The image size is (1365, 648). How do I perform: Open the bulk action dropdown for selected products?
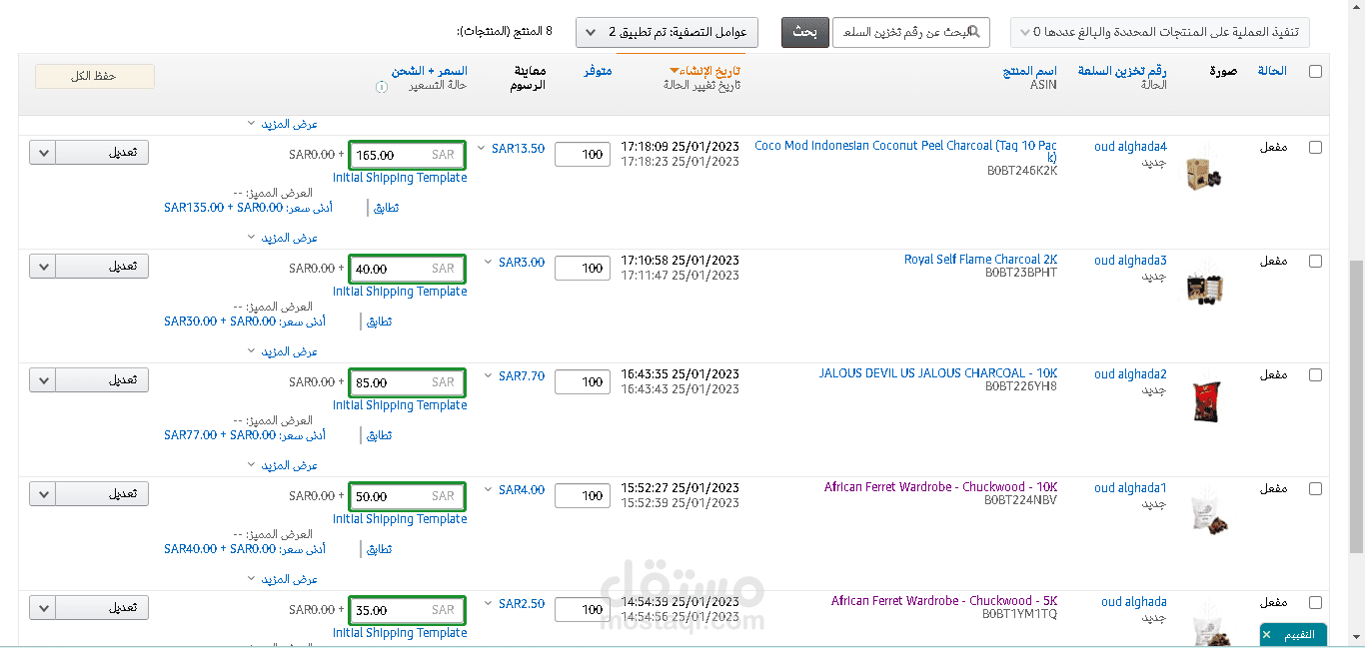[1159, 32]
